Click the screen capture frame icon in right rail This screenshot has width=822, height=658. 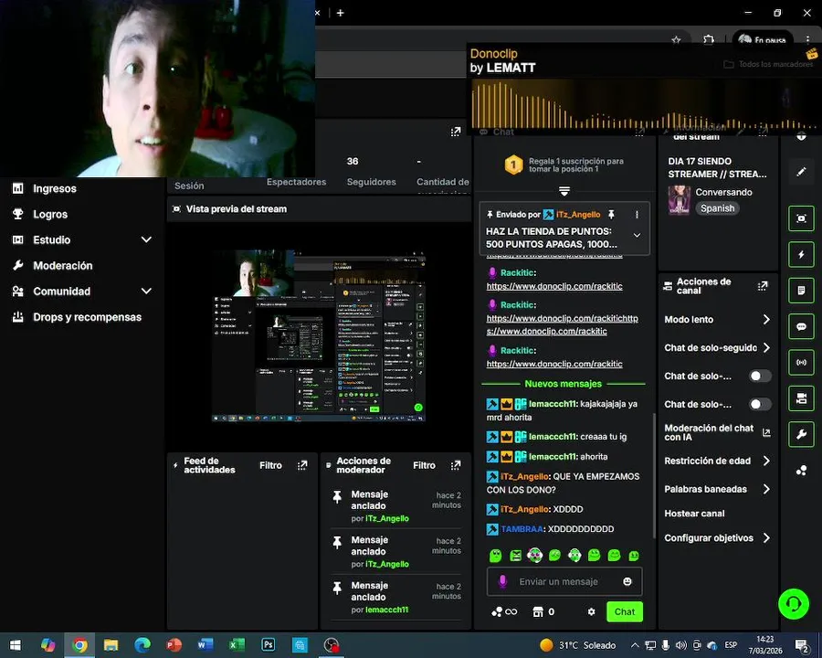tap(801, 218)
